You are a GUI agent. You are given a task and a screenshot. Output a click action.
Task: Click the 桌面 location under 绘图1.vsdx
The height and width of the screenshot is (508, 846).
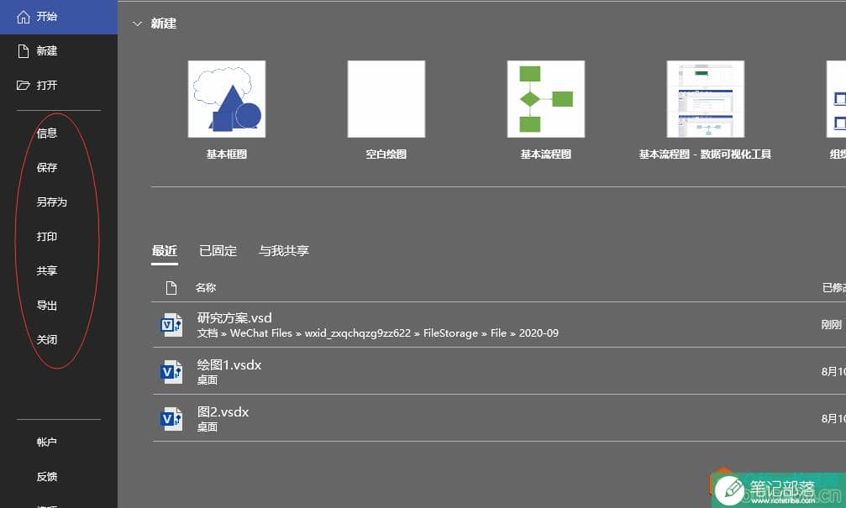208,380
